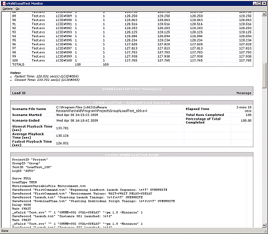Image resolution: width=268 pixels, height=234 pixels.
Task: Click the vertical scrollbar thumb
Action: [264, 75]
